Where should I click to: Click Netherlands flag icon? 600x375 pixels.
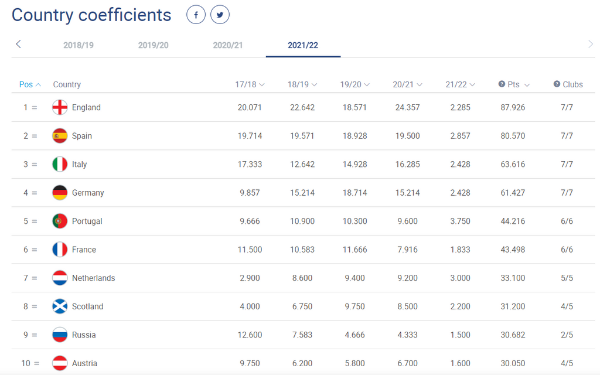point(60,278)
